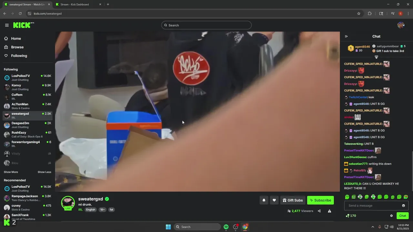Open Dasgasd3m channel in Following
This screenshot has width=413, height=232.
(x=27, y=125)
